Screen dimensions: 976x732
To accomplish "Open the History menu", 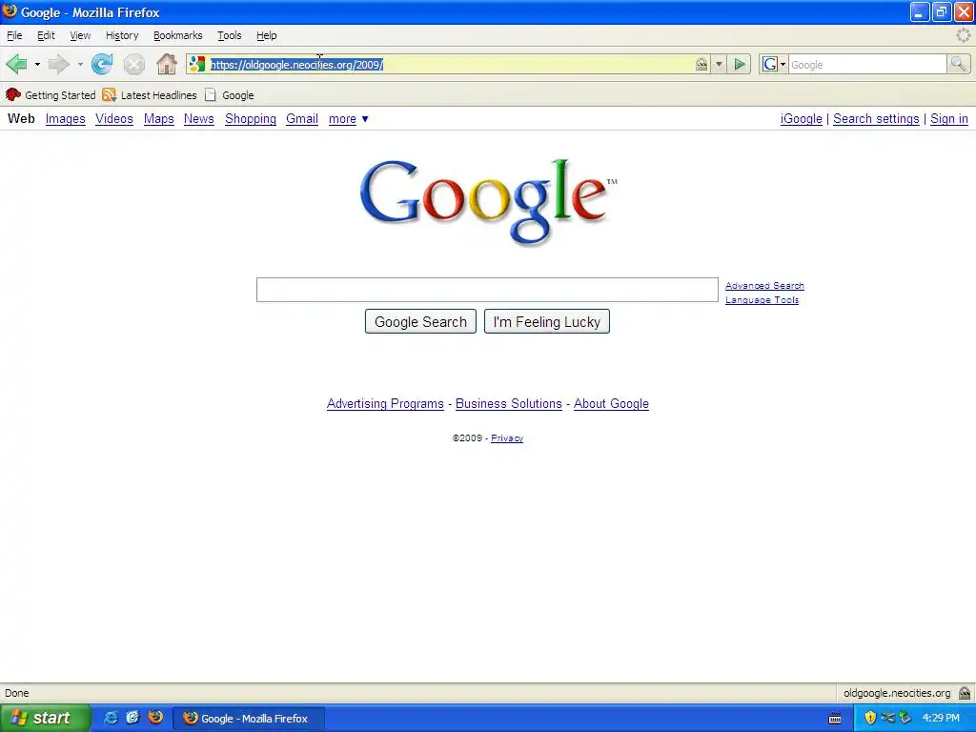I will tap(122, 35).
